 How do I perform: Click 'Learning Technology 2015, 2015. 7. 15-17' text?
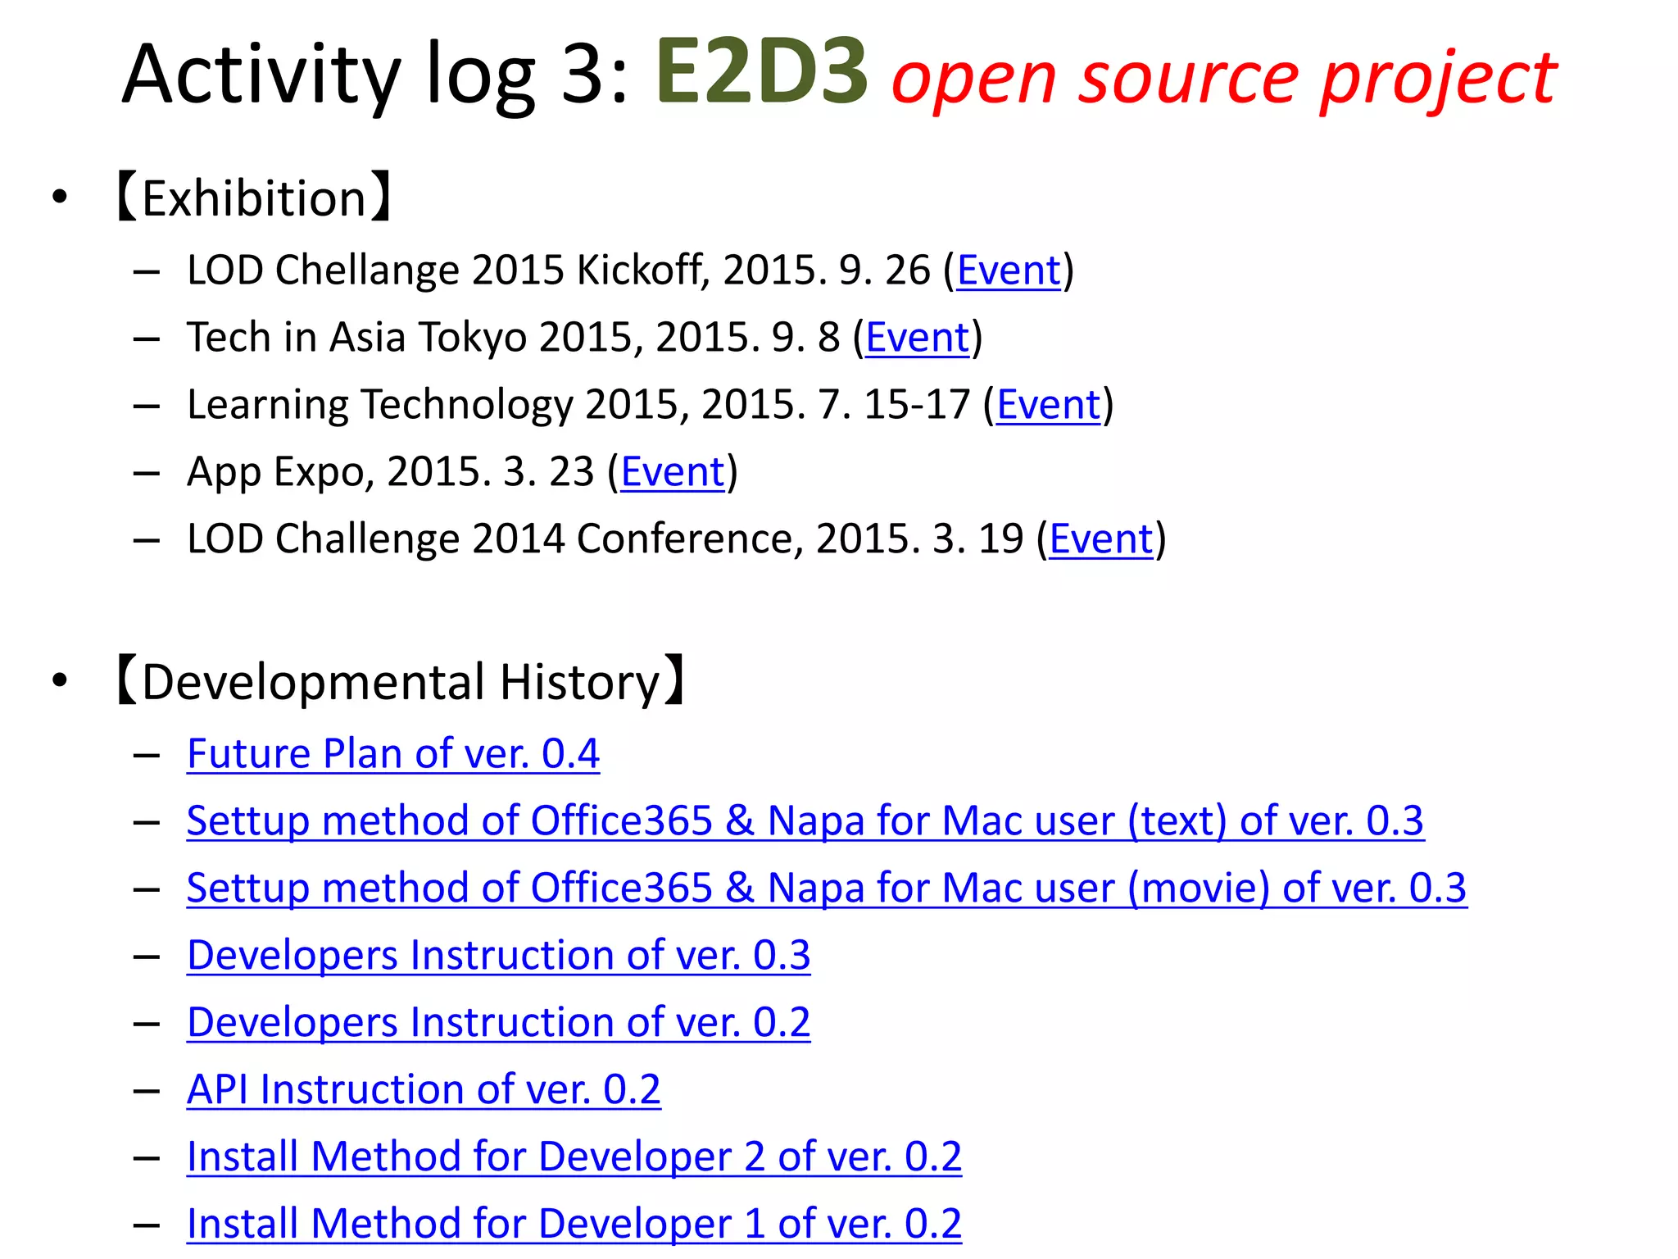[578, 405]
